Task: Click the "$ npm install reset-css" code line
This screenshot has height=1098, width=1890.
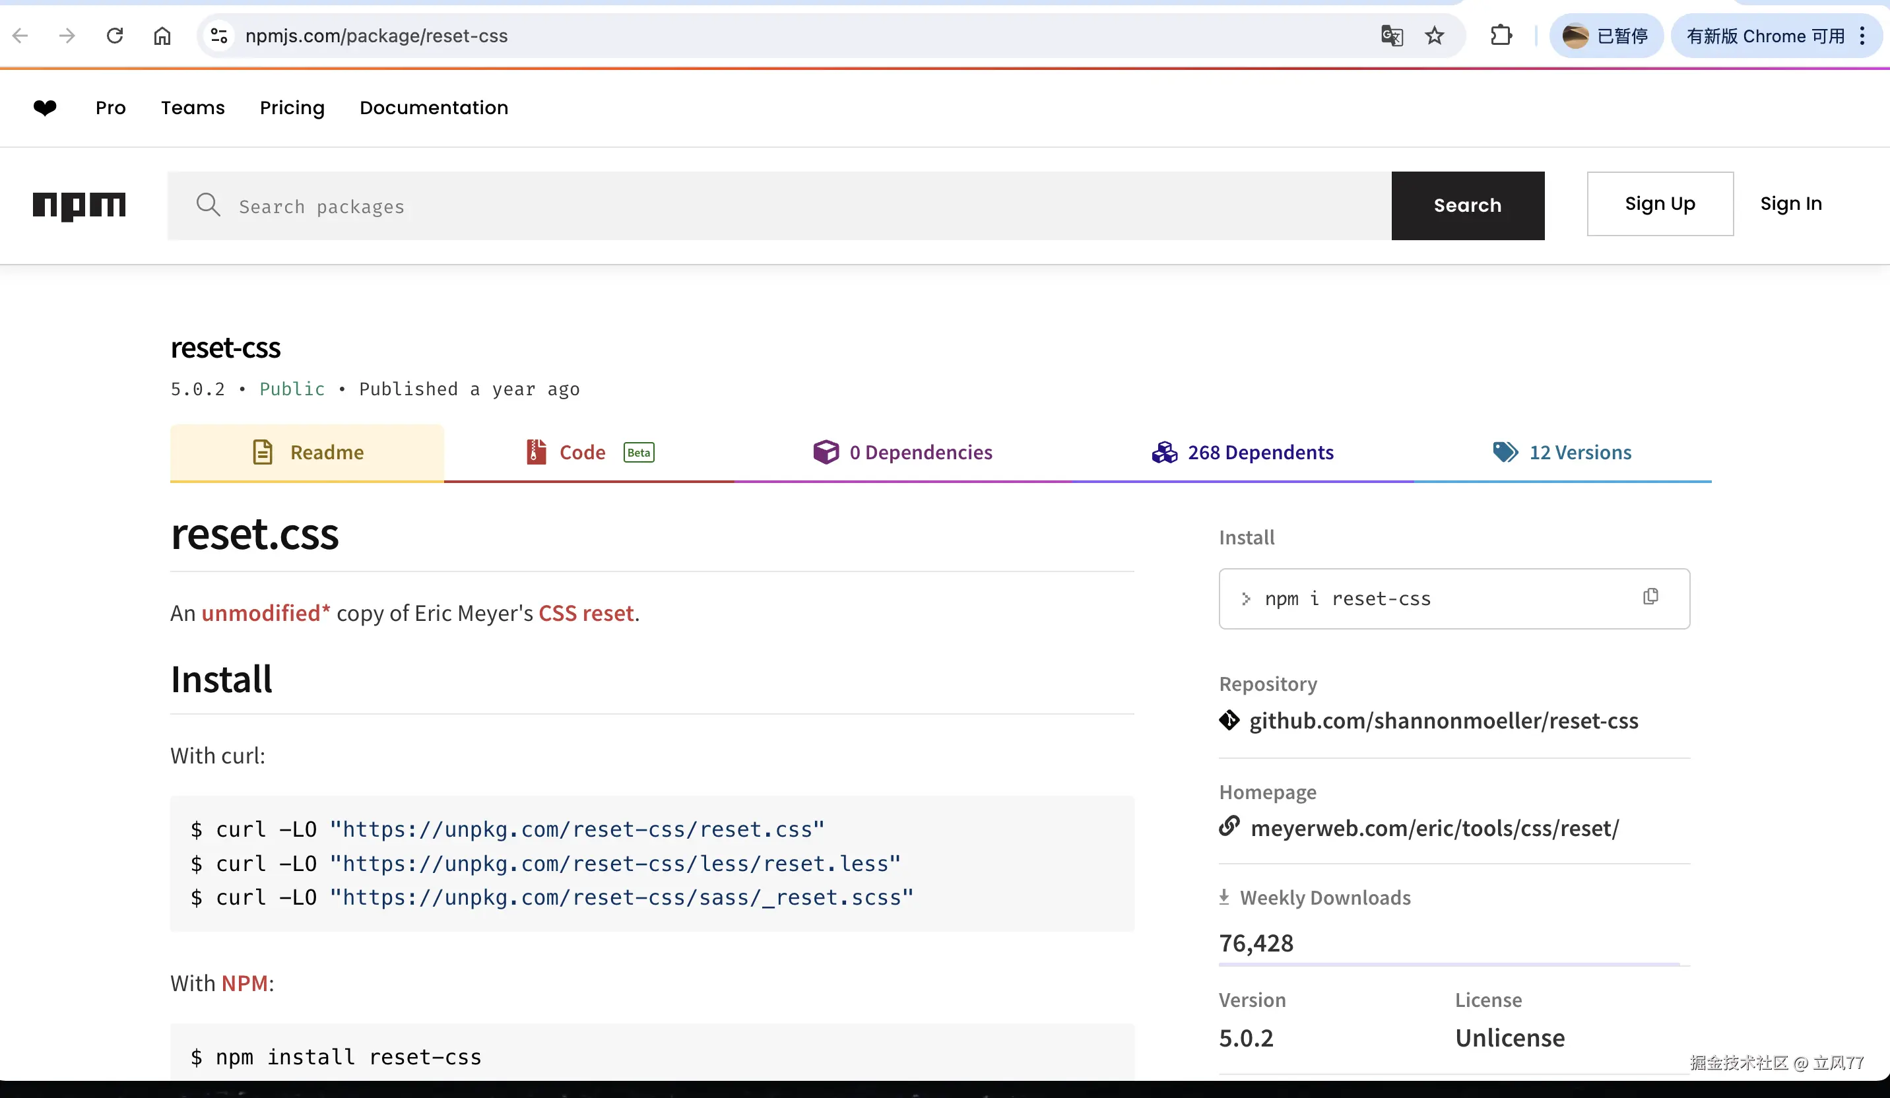Action: click(x=336, y=1056)
